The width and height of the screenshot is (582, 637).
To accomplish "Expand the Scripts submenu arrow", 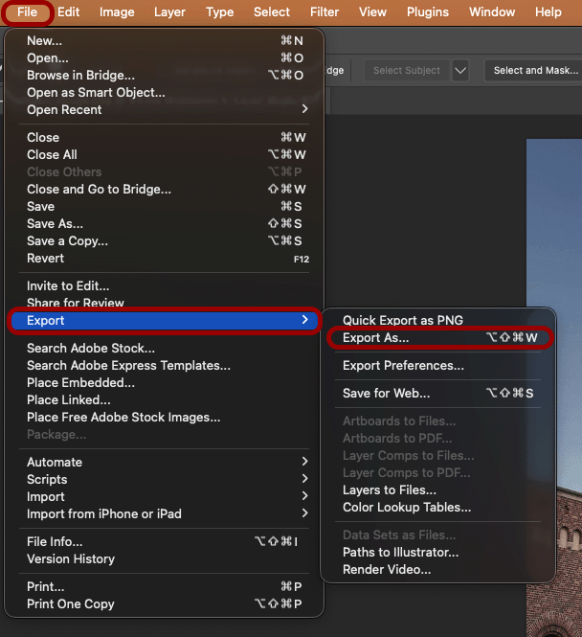I will [x=304, y=479].
